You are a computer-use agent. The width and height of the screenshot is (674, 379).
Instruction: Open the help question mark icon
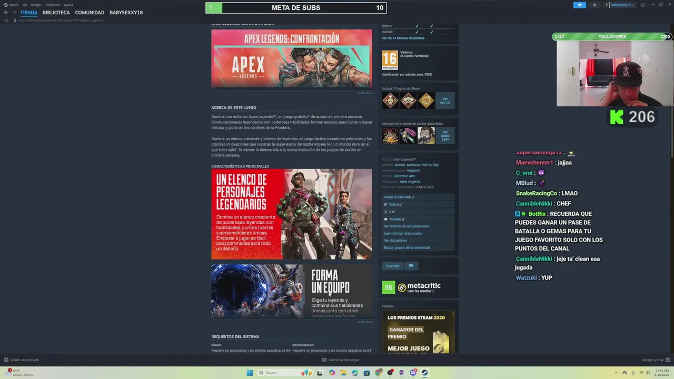pyautogui.click(x=607, y=5)
